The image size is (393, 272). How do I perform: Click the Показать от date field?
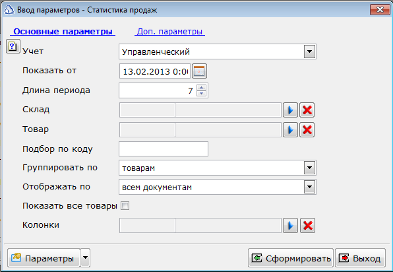point(155,71)
